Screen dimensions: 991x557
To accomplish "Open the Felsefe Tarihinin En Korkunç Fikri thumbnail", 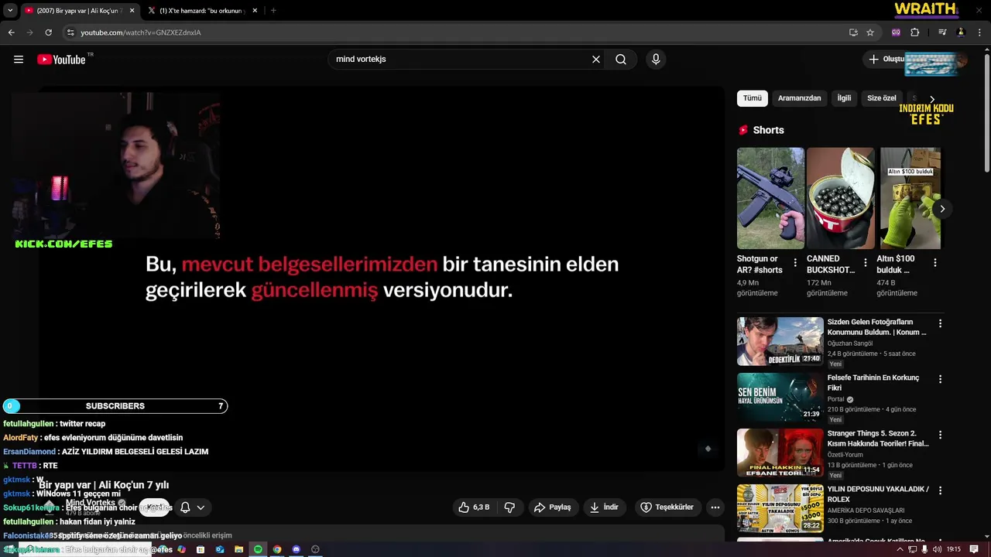I will pos(780,397).
